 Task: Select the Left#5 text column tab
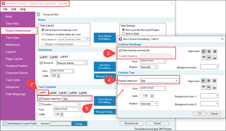click(x=83, y=93)
